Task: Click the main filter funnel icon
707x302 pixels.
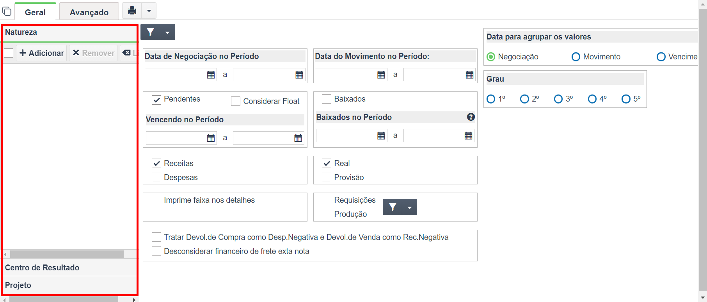Action: coord(151,32)
